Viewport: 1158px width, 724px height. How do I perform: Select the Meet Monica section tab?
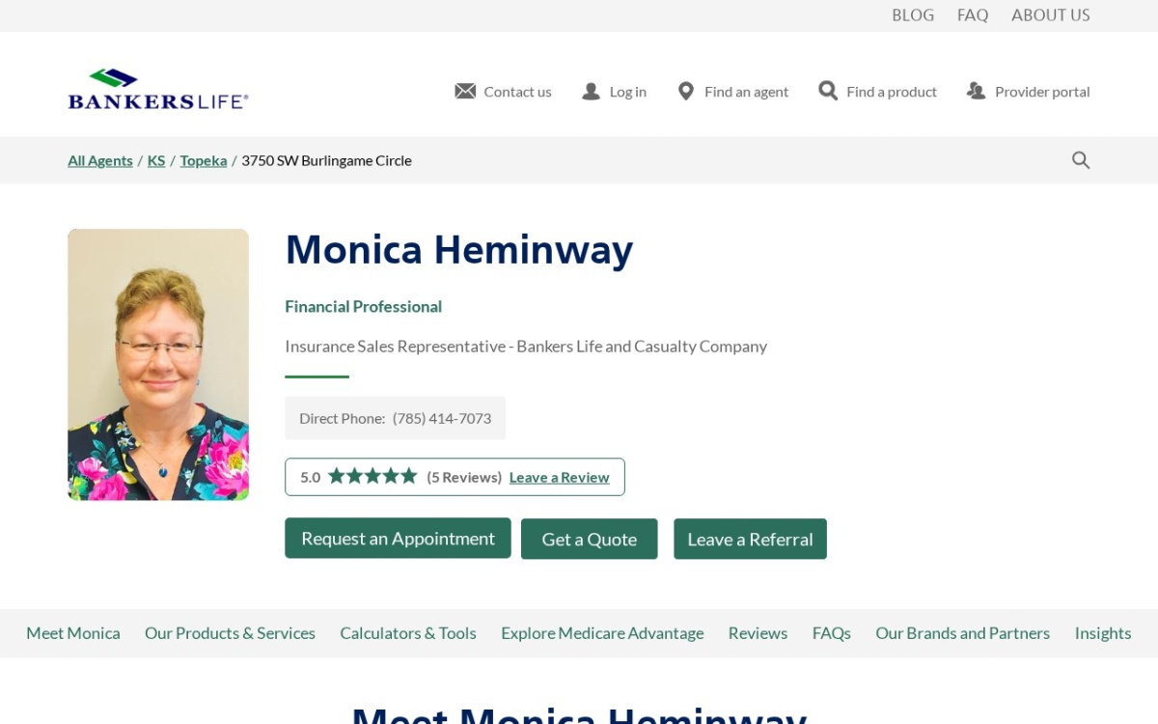(73, 633)
